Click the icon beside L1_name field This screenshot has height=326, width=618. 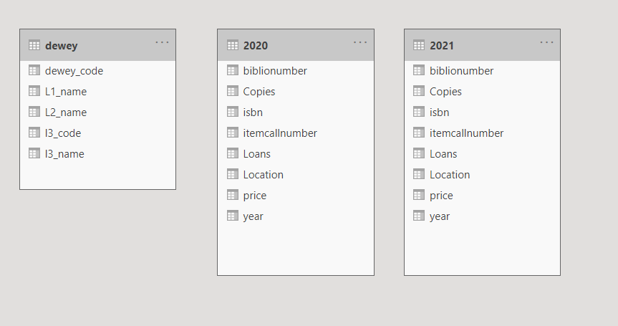[x=34, y=91]
